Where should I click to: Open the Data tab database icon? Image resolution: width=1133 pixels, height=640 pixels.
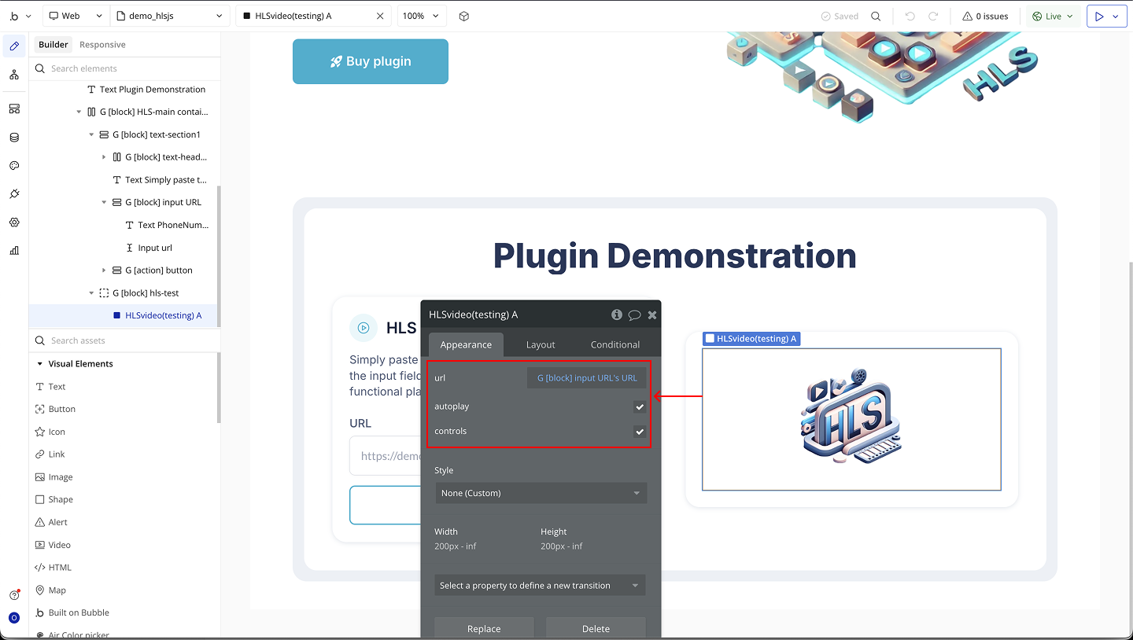pos(14,138)
